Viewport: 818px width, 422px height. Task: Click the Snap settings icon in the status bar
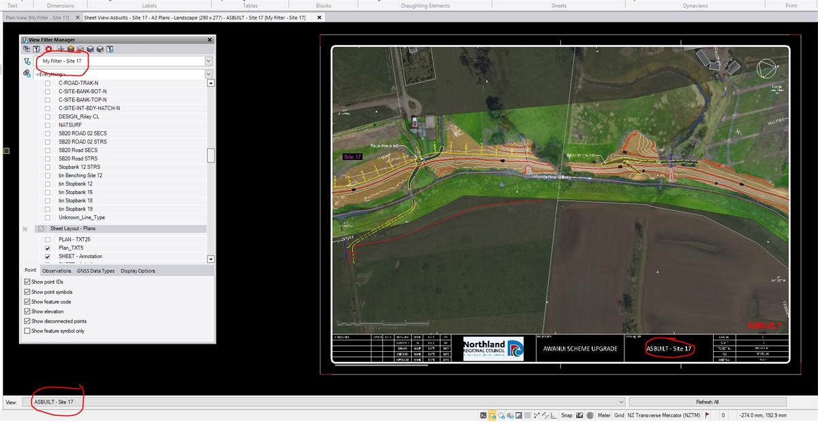(x=566, y=414)
